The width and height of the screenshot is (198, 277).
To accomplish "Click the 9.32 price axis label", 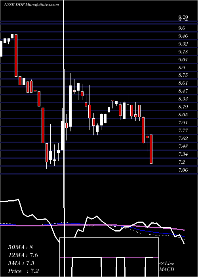I will coord(183,44).
